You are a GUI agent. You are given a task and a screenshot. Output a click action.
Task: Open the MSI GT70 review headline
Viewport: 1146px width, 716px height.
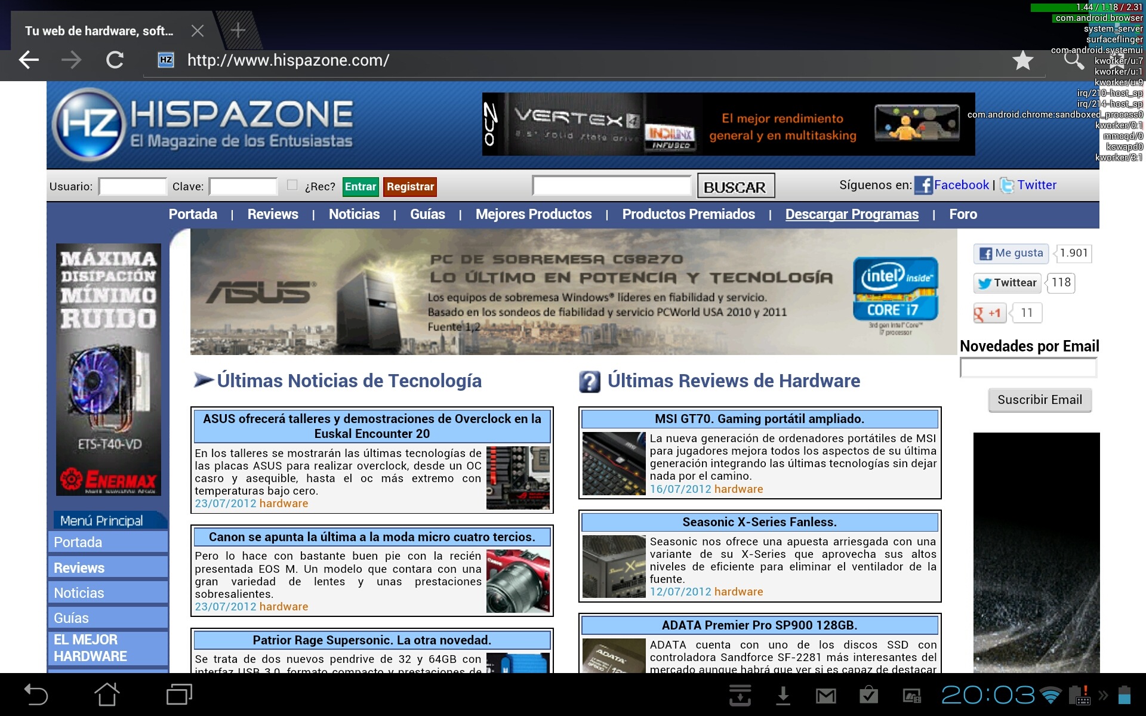[x=759, y=419]
